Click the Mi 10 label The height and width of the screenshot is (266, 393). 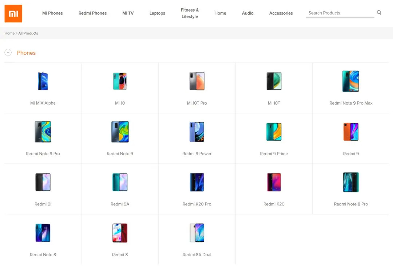pos(120,103)
